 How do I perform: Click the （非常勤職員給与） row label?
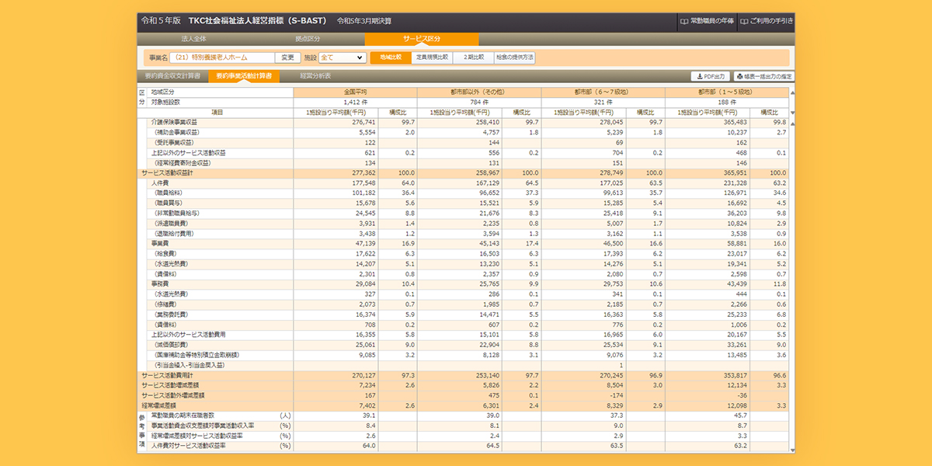coord(177,213)
